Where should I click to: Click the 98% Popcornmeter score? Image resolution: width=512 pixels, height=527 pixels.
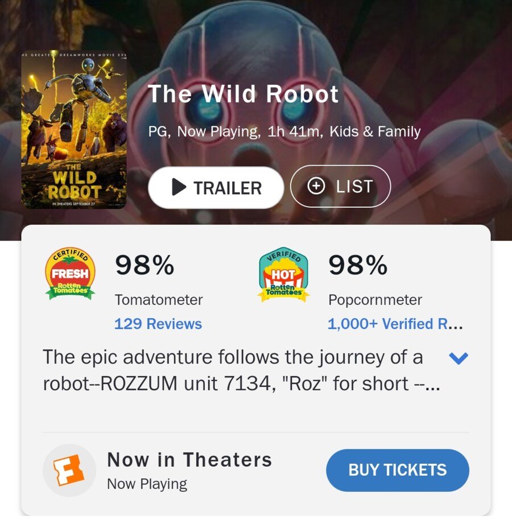(x=358, y=265)
